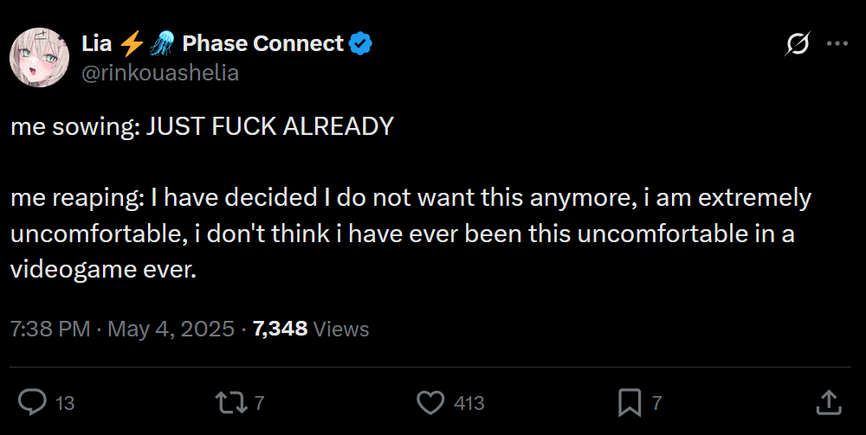The height and width of the screenshot is (435, 866).
Task: Like the post with the heart icon
Action: coord(430,402)
